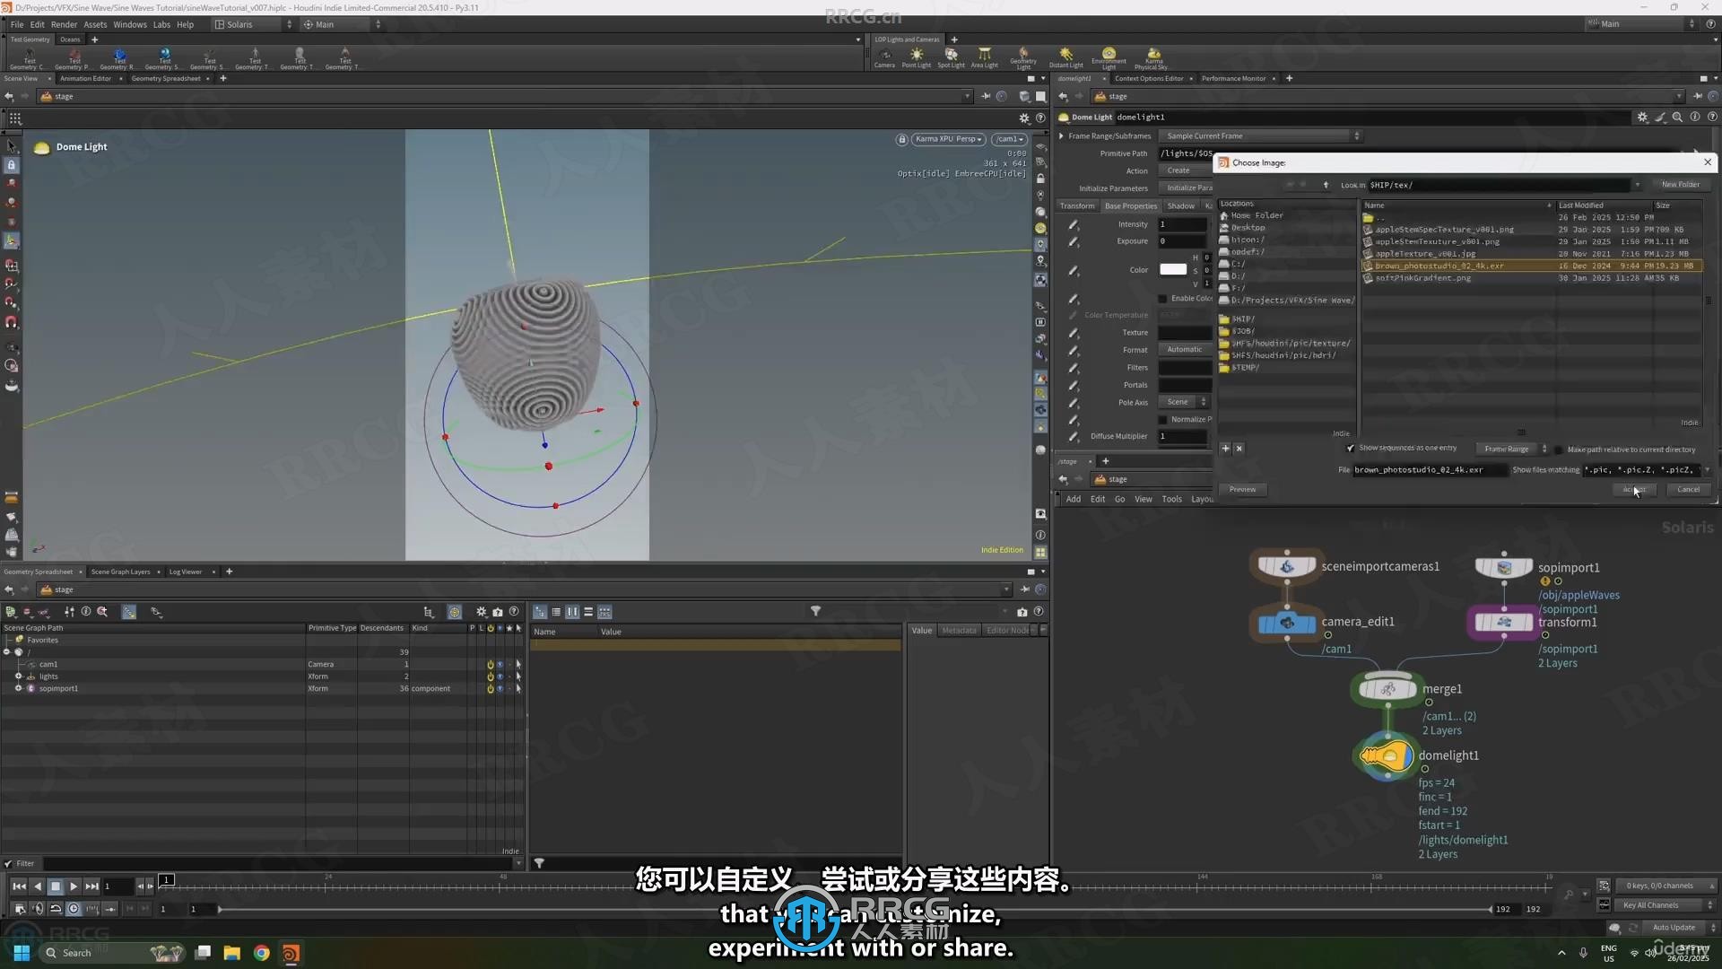Select the domelight1 node icon
The image size is (1722, 969).
click(1387, 756)
